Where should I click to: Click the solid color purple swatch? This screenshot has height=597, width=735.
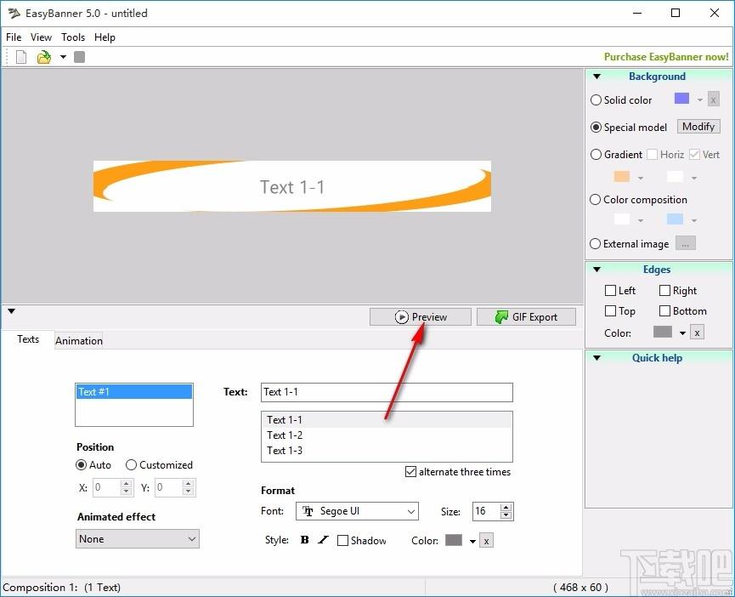click(x=681, y=99)
